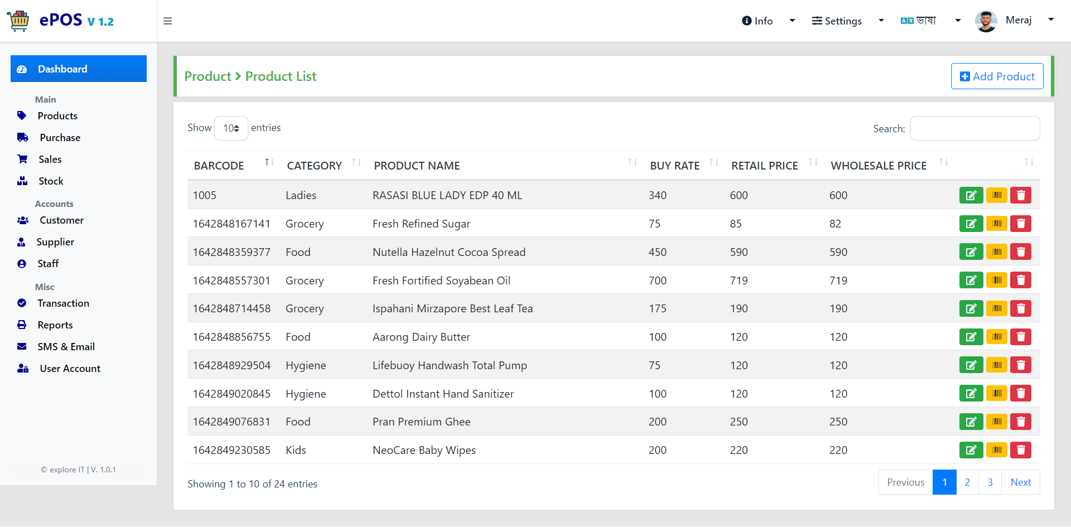Viewport: 1071px width, 527px height.
Task: Edit the Pran Premium Ghee entry
Action: pyautogui.click(x=971, y=422)
